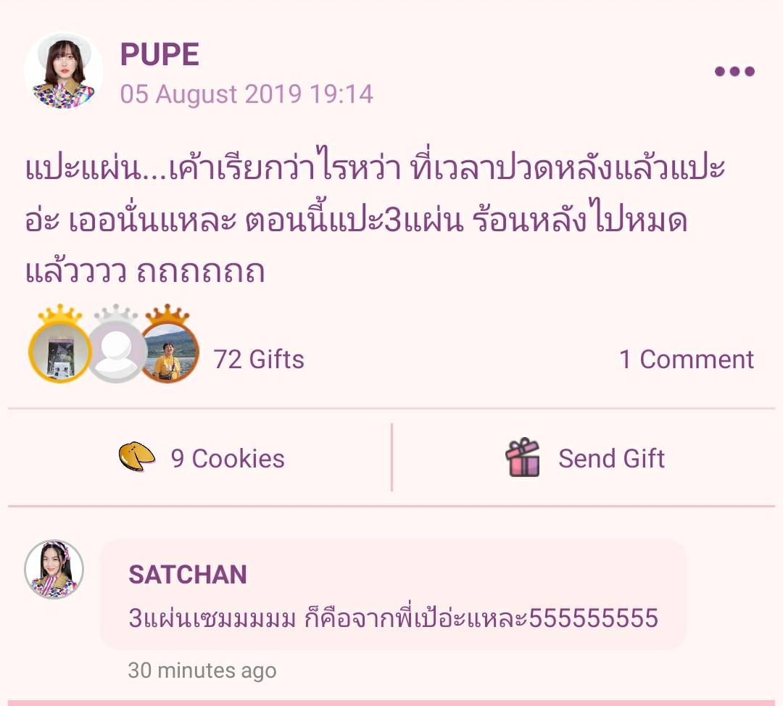Tap PUPE's profile picture
The width and height of the screenshot is (783, 706).
[x=63, y=72]
